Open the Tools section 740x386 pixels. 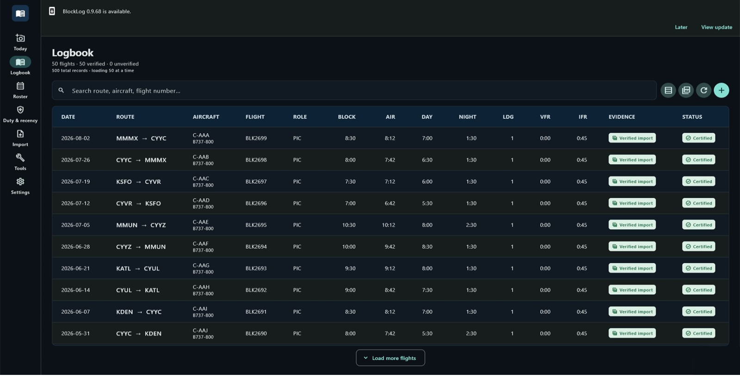(x=20, y=162)
